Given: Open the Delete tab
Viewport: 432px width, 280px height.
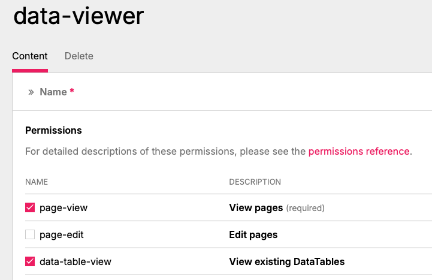Looking at the screenshot, I should 79,56.
